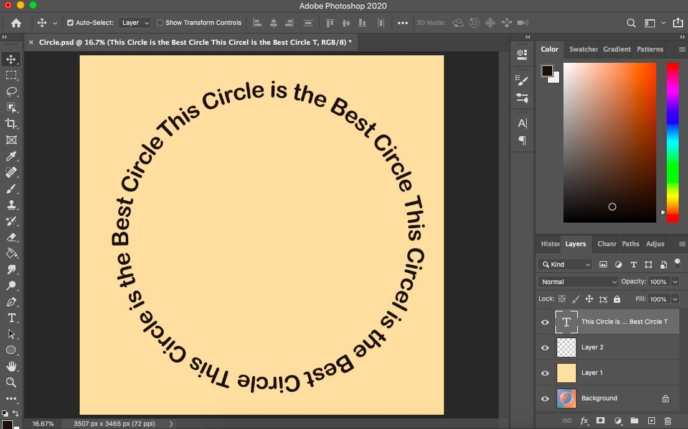Select the Zoom tool
The width and height of the screenshot is (688, 429).
click(x=11, y=382)
